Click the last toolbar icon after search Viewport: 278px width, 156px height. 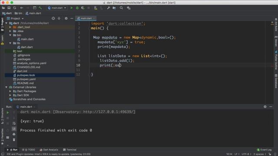tap(129, 8)
